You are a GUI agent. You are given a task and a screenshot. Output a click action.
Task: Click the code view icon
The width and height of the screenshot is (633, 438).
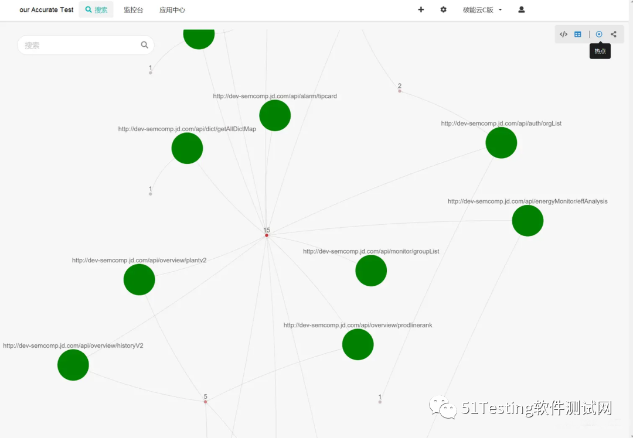(564, 35)
